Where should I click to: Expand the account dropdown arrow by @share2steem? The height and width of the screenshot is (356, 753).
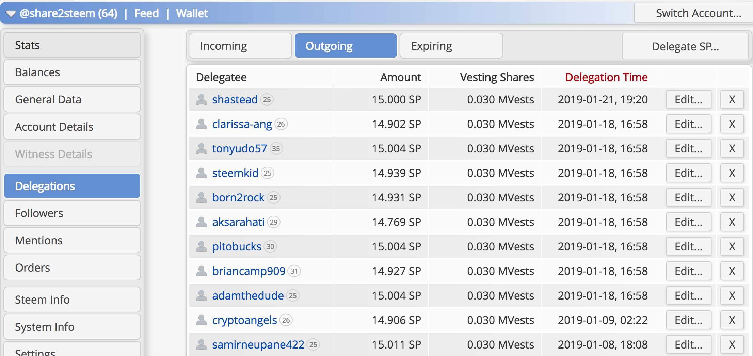(11, 14)
